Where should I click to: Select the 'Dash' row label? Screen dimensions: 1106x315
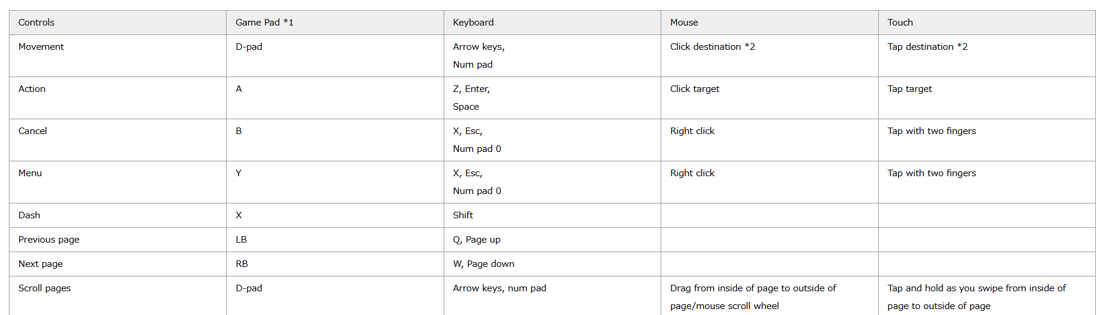(x=29, y=215)
